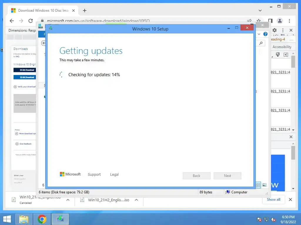This screenshot has height=225, width=301.
Task: Expand File Explorer ribbon chevron
Action: point(259,34)
